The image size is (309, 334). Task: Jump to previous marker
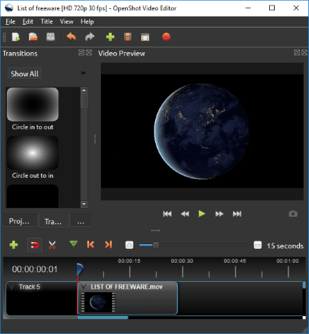point(91,245)
